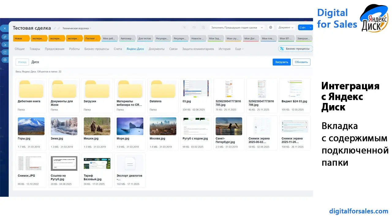Open the Санкт-Петербург.jpg bridge thumbnail
The image size is (392, 220).
(229, 126)
